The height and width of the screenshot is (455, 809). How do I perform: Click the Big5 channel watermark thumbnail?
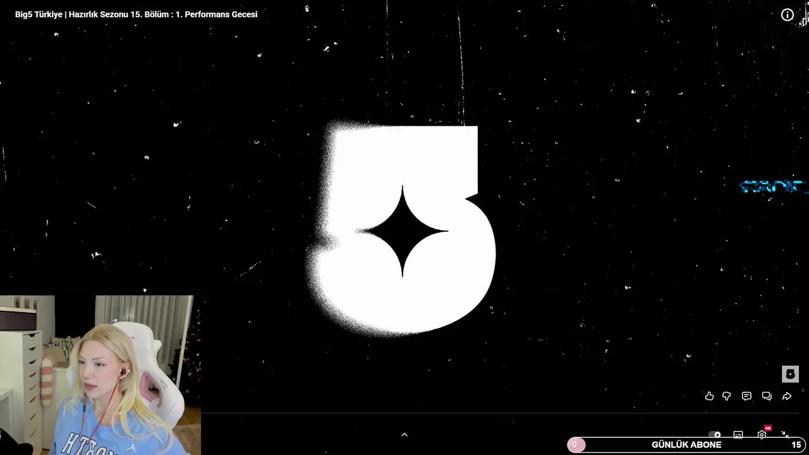pos(790,374)
